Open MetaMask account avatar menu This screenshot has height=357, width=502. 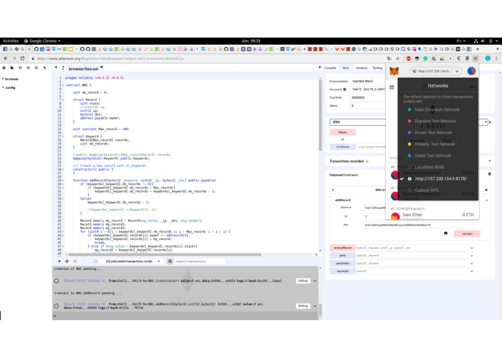click(x=471, y=71)
